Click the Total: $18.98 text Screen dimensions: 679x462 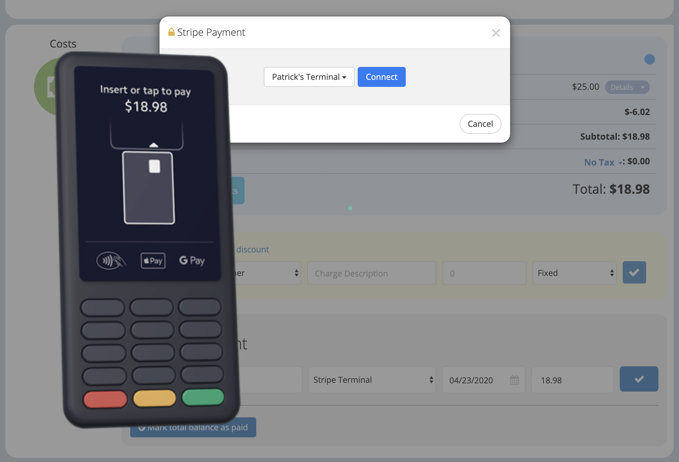611,189
